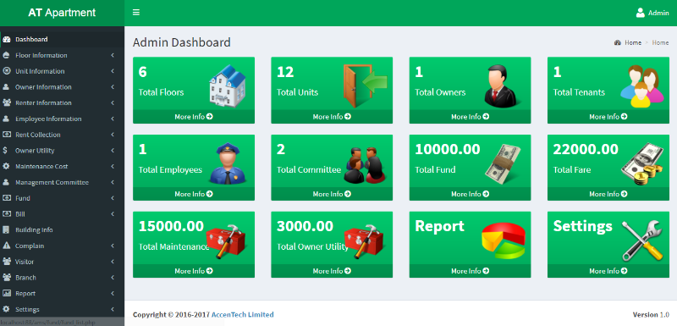Image resolution: width=677 pixels, height=326 pixels.
Task: Click the Total Units door icon
Action: tap(366, 86)
